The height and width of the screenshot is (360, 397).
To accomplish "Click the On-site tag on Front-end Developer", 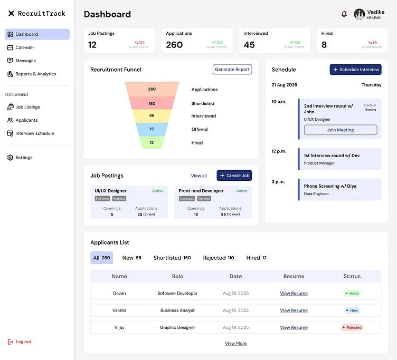I will point(204,199).
